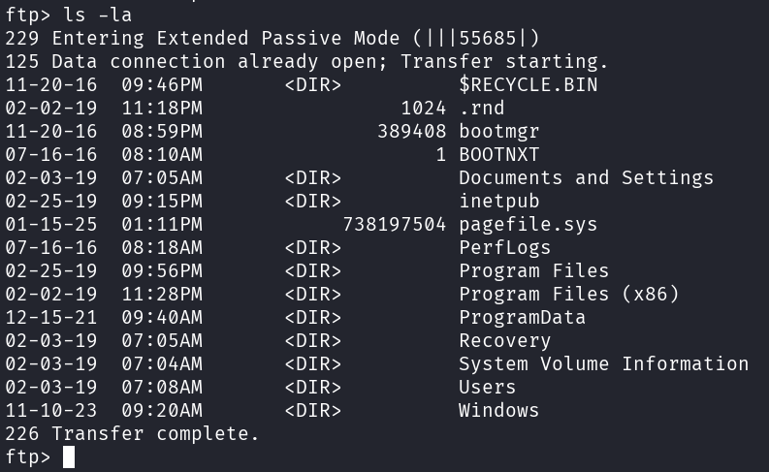Click the Windows directory name
The height and width of the screenshot is (472, 769).
point(498,410)
